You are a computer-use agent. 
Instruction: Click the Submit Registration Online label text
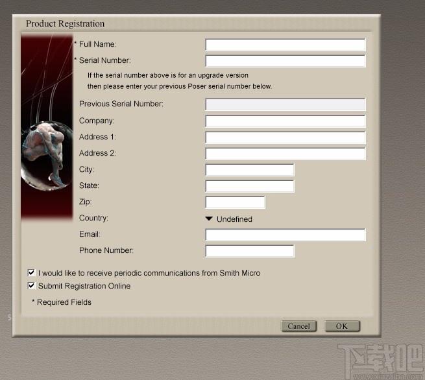(x=84, y=286)
